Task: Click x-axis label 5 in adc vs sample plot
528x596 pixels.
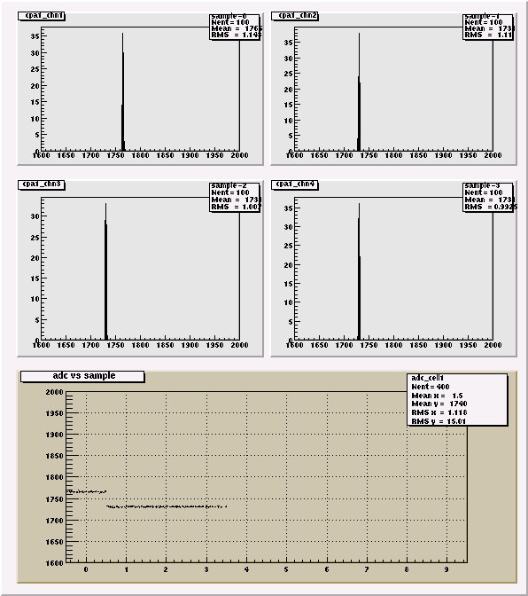Action: click(x=286, y=569)
